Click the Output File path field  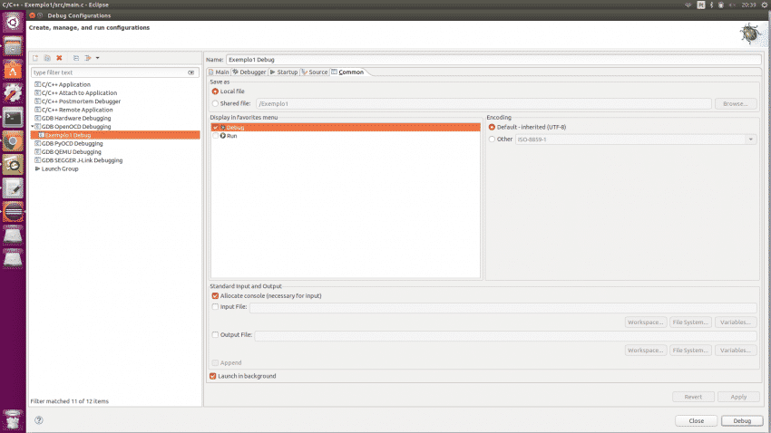(x=505, y=336)
